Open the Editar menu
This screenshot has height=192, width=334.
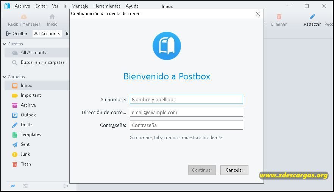click(x=41, y=6)
